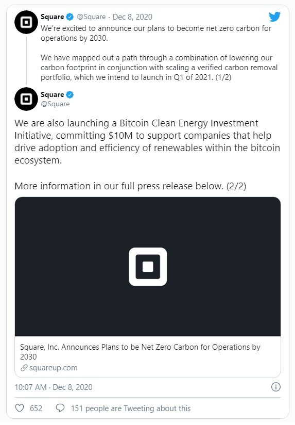Open Square avatar on first tweet
The width and height of the screenshot is (295, 425).
point(26,22)
